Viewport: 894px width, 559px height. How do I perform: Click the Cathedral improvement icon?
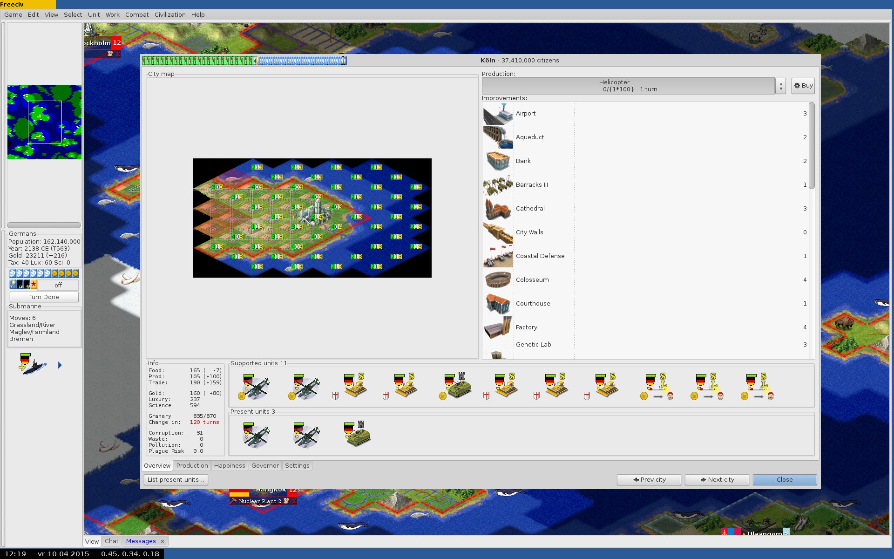(x=498, y=209)
